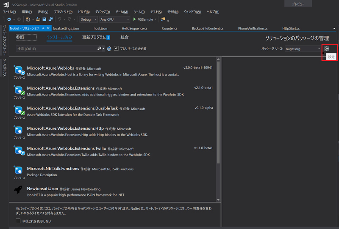The image size is (339, 229).
Task: Click version v3.0.0-beta1-10941 text
Action: pos(198,68)
